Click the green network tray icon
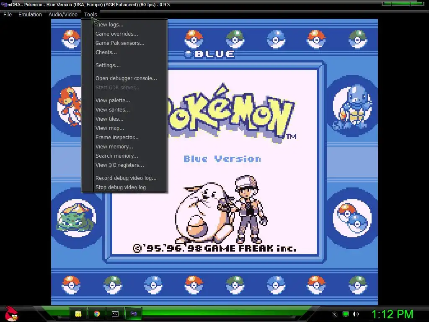 (346, 314)
